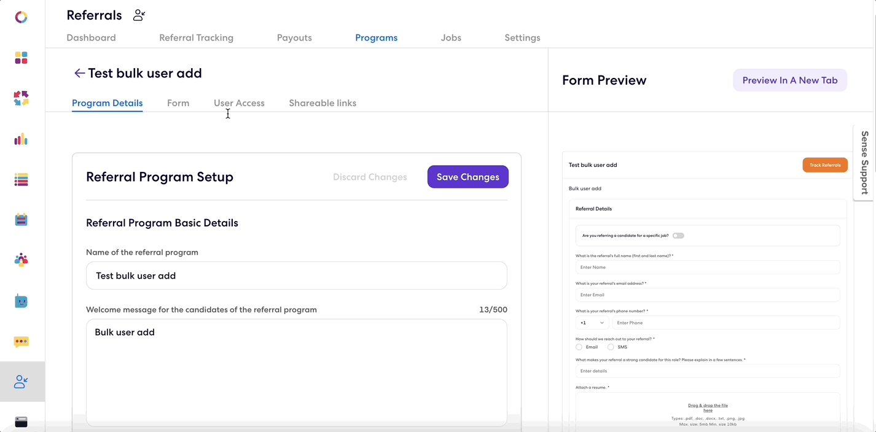Switch to Program Details sub-tab
This screenshot has width=876, height=432.
click(x=108, y=103)
